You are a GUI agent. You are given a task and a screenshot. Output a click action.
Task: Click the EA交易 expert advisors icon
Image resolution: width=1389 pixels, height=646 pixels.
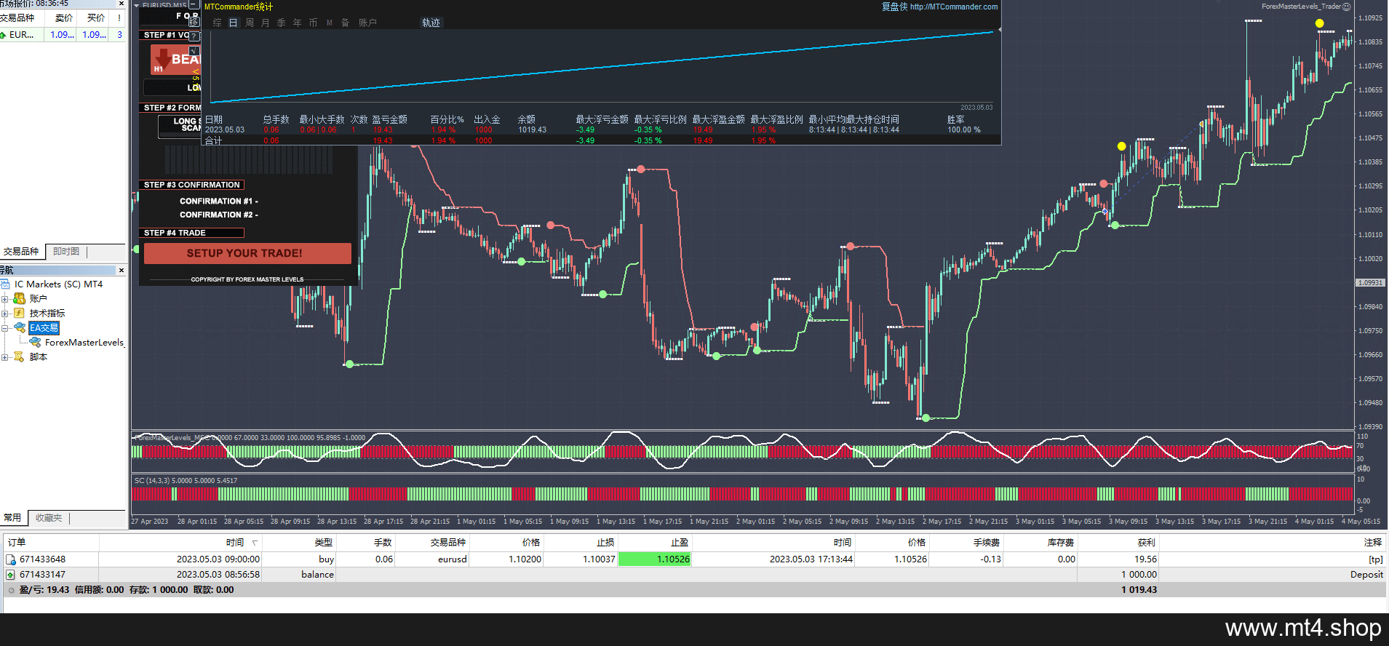20,328
